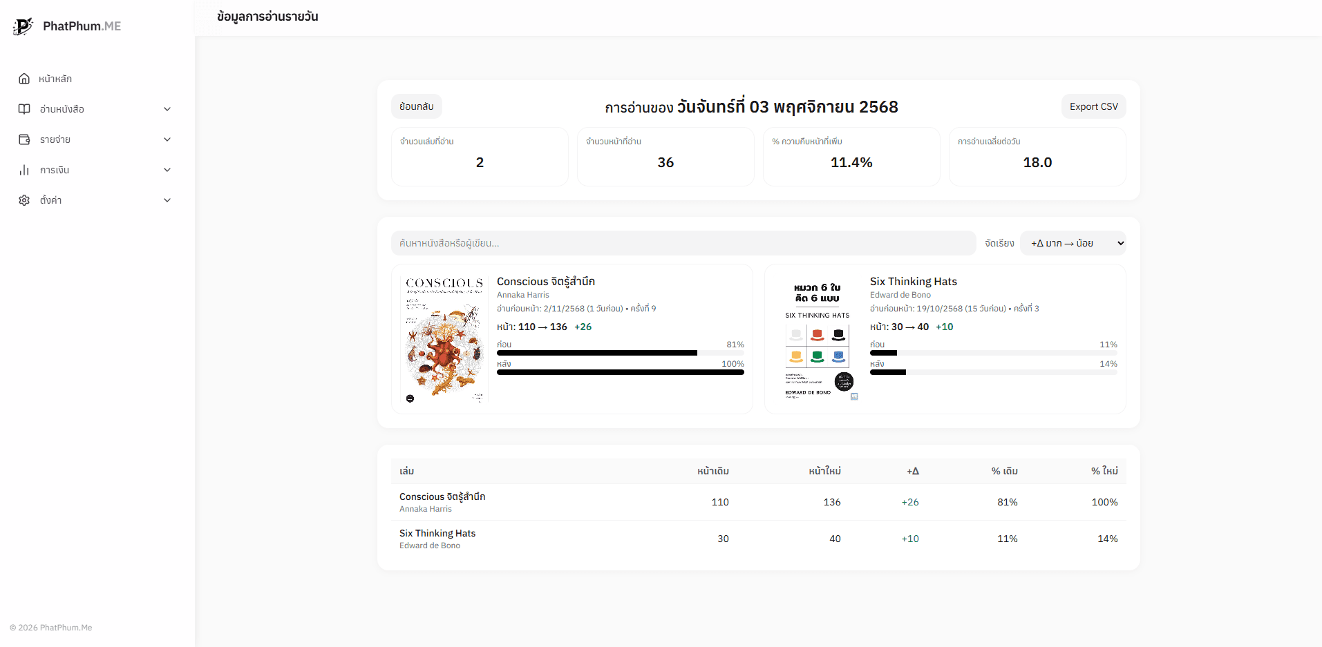1322x647 pixels.
Task: Expand the อ่านหนังสือ menu chevron
Action: [167, 109]
